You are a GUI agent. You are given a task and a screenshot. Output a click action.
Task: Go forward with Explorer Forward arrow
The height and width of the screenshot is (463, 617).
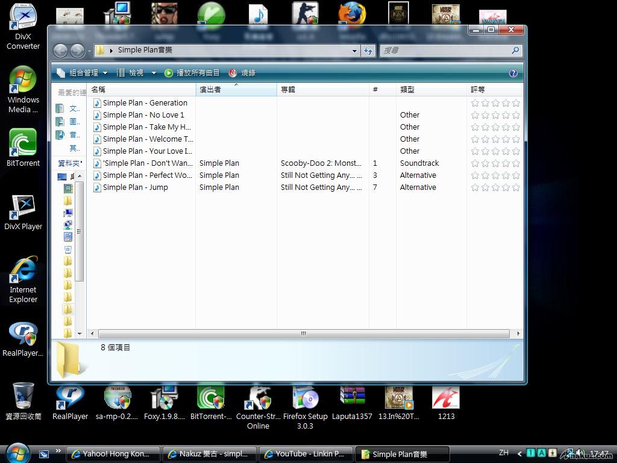(x=78, y=51)
